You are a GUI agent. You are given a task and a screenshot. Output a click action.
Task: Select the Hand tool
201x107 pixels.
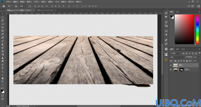coord(3,78)
